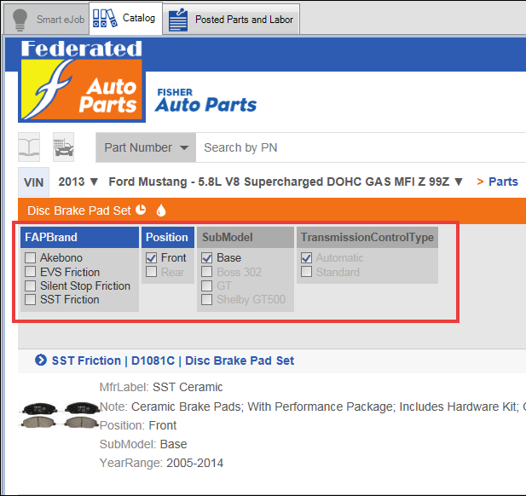Viewport: 526px width, 496px height.
Task: Click the labor clock icon
Action: point(141,210)
